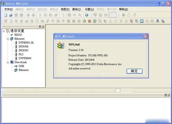Click the Open folder icon in toolbar
This screenshot has height=124, width=172.
(x=11, y=15)
